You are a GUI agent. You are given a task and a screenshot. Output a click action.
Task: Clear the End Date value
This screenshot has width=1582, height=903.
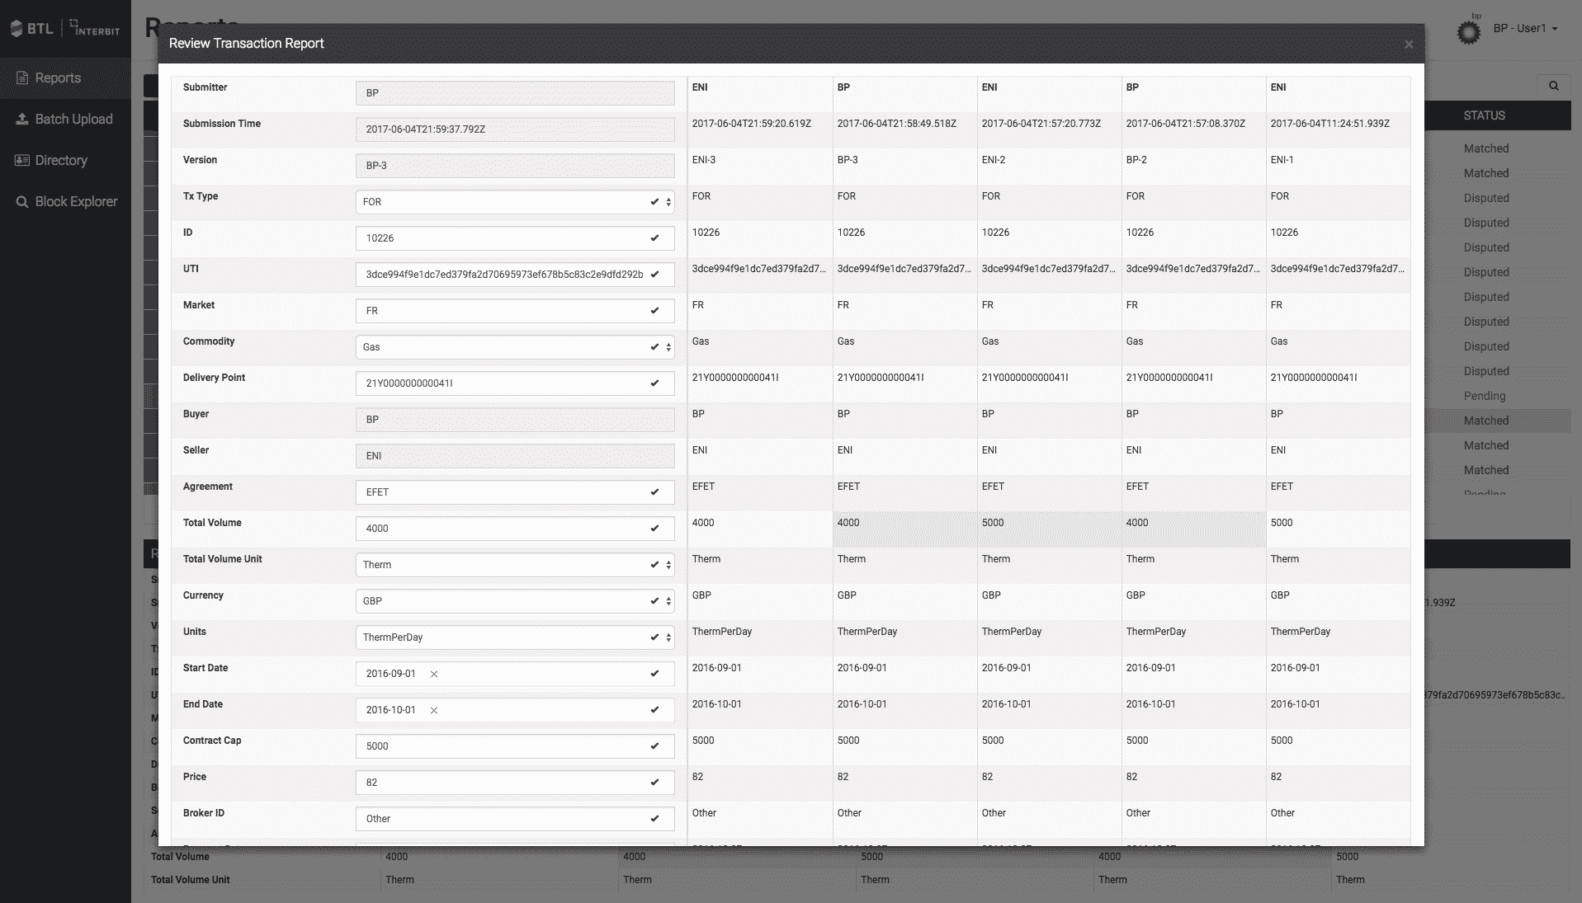pyautogui.click(x=434, y=710)
